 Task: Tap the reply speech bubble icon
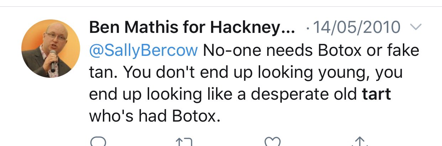(x=98, y=142)
